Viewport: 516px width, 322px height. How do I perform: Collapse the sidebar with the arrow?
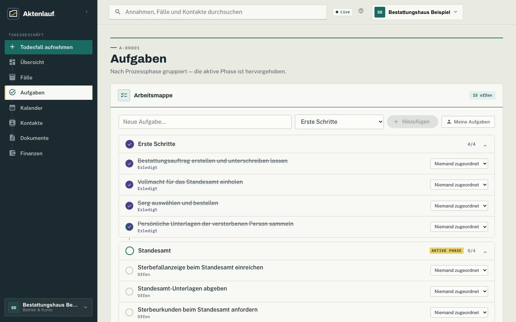point(87,12)
